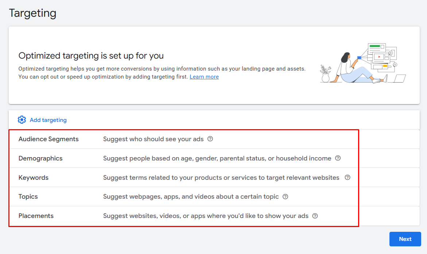This screenshot has width=427, height=254.
Task: Click the Add targeting gear icon
Action: (22, 120)
